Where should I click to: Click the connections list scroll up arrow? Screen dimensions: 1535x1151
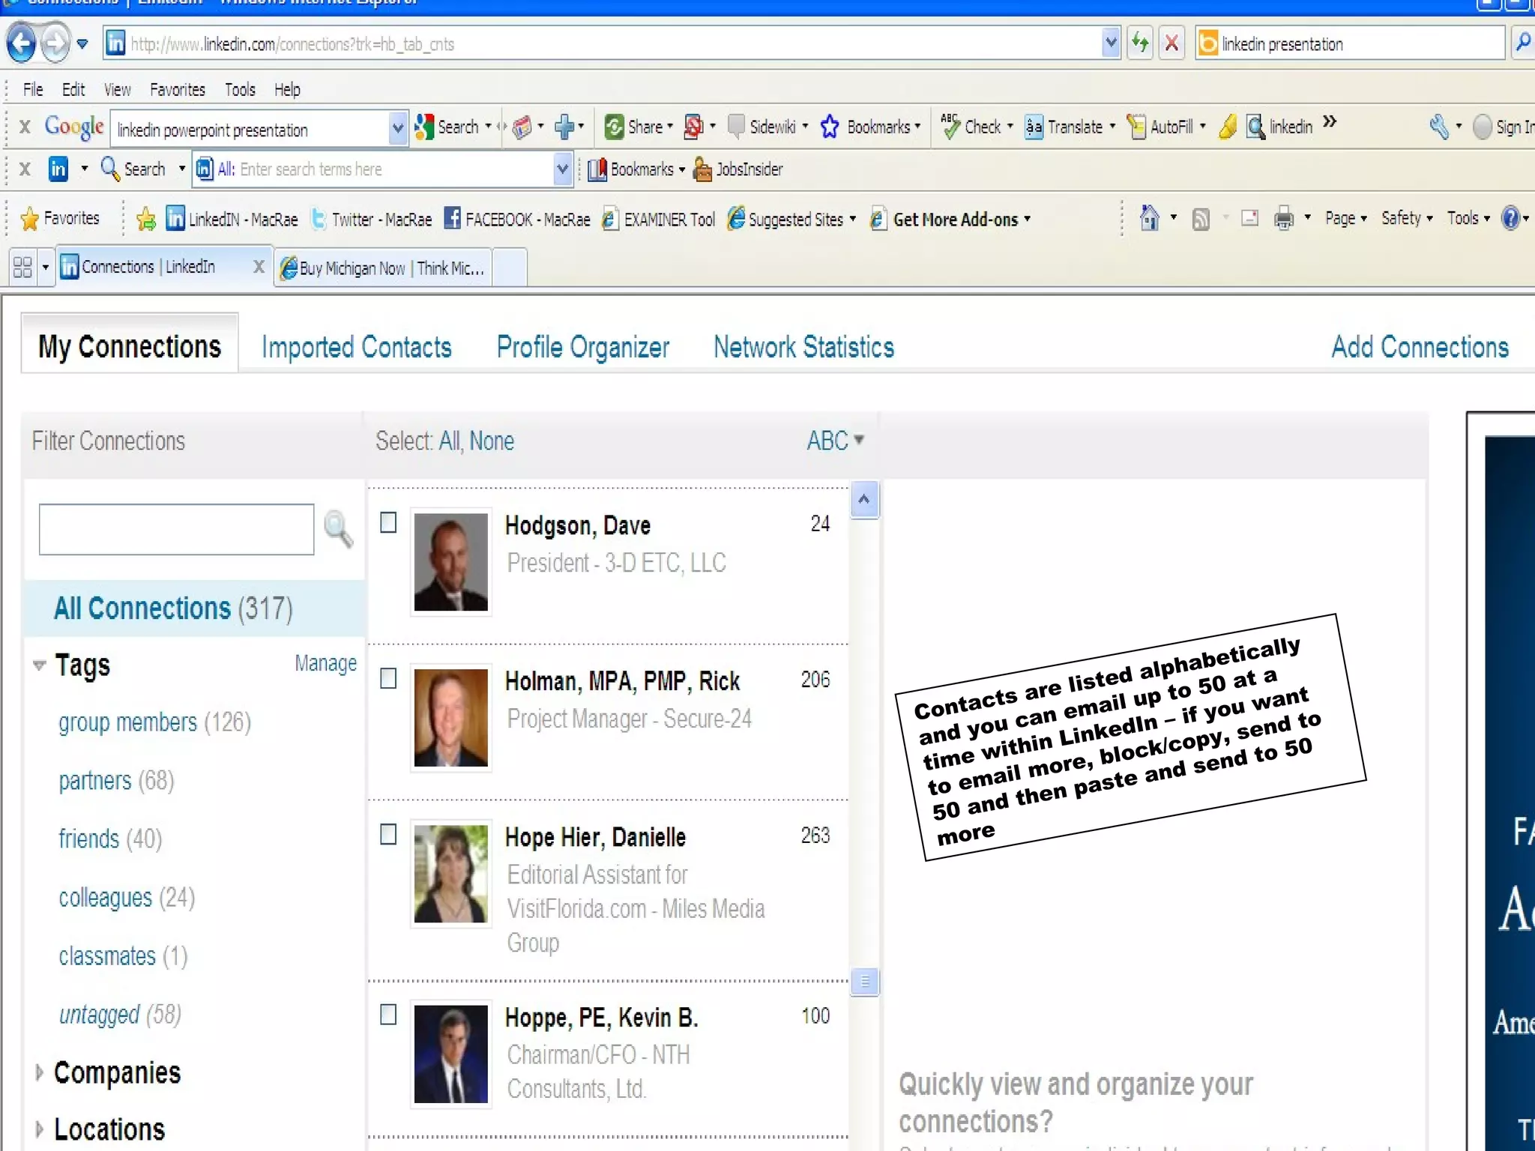point(864,500)
